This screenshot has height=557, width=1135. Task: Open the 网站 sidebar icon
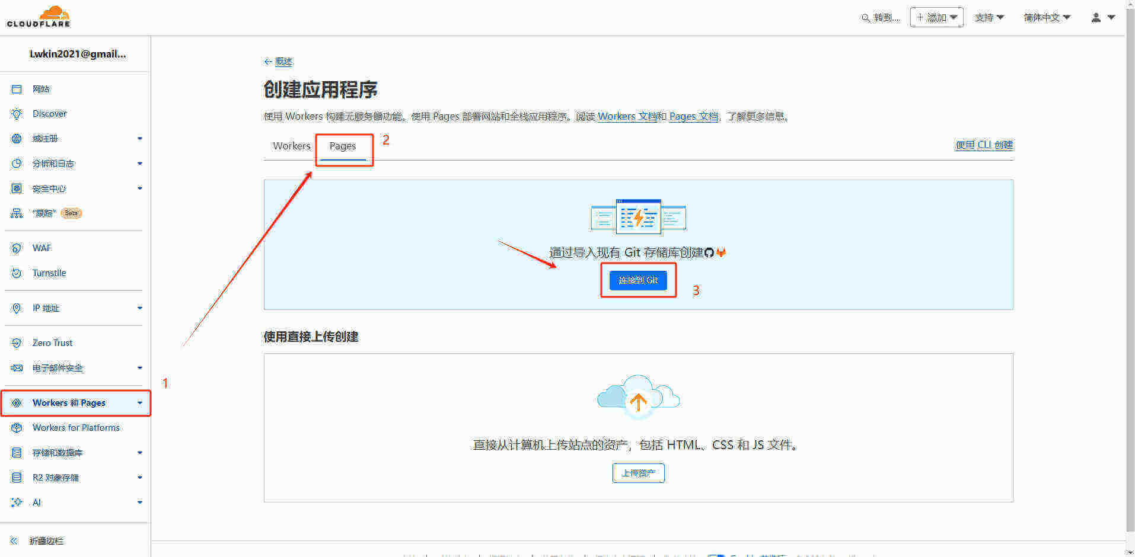pyautogui.click(x=17, y=89)
